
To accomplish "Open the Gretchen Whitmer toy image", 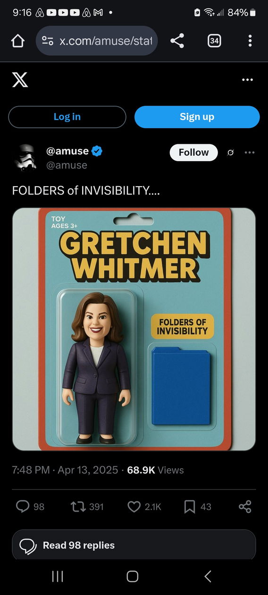I will pyautogui.click(x=134, y=329).
